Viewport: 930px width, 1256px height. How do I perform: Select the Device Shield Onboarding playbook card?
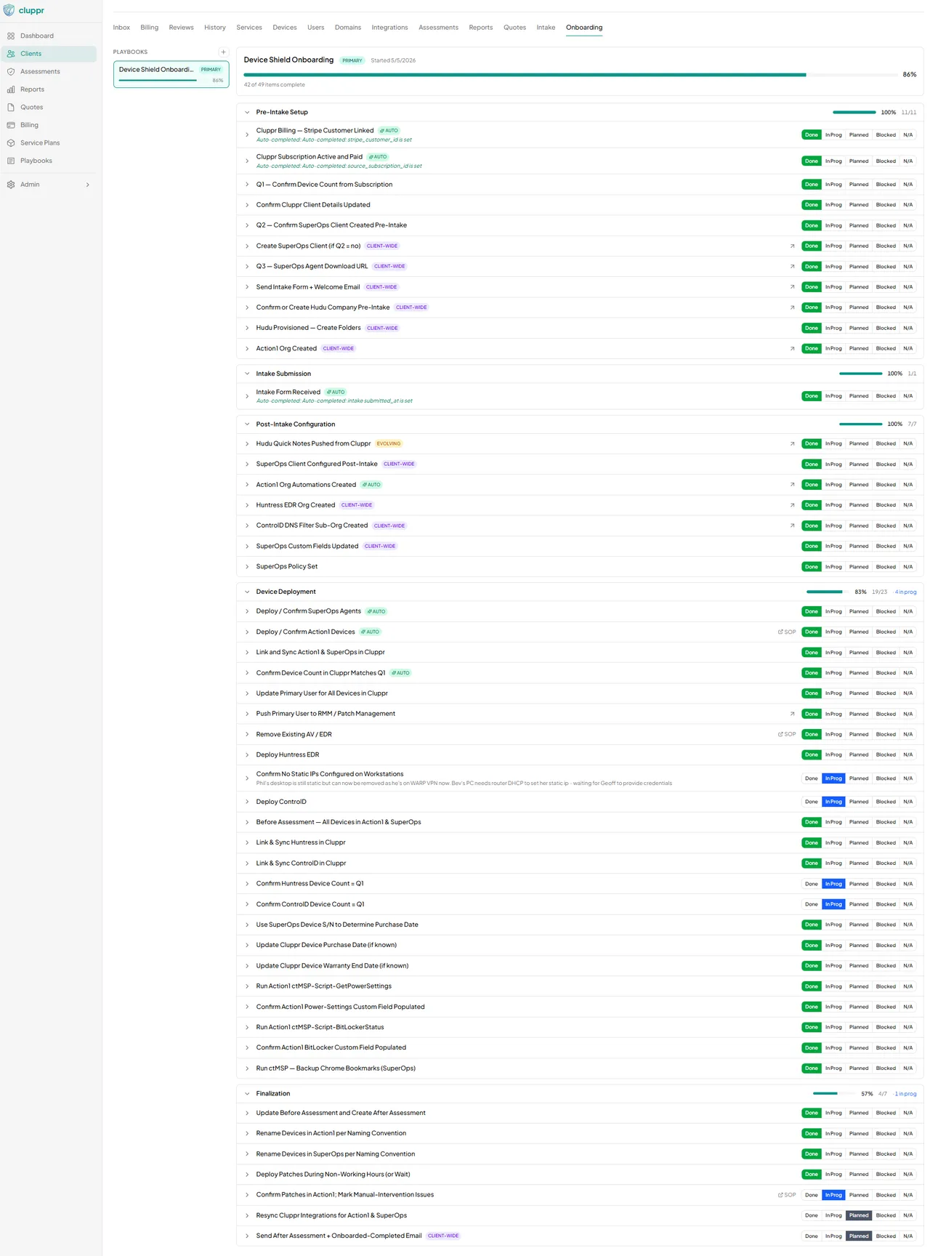click(171, 74)
